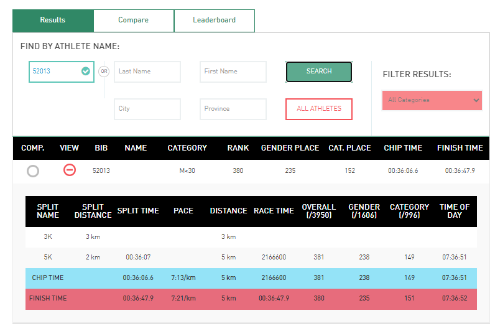Screen dimensions: 490x331
Task: Open the Leaderboard tab
Action: pyautogui.click(x=214, y=21)
